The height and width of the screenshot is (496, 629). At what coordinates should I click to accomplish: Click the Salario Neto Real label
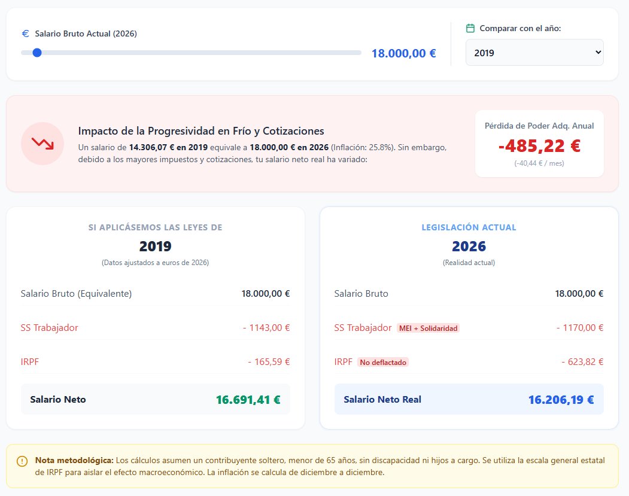(x=382, y=399)
